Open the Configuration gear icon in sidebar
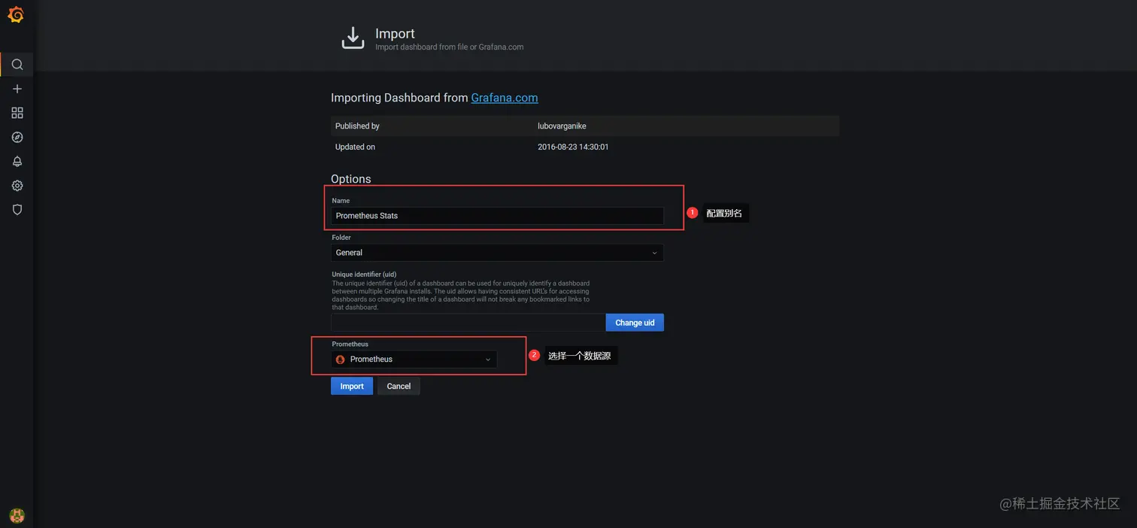 coord(17,186)
